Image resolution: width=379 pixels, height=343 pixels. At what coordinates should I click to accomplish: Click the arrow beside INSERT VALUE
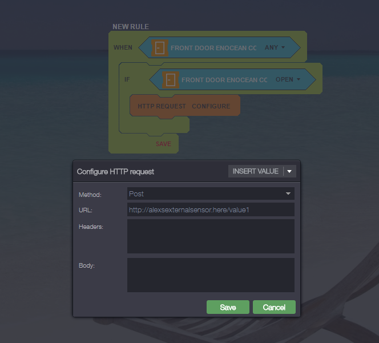click(x=289, y=171)
